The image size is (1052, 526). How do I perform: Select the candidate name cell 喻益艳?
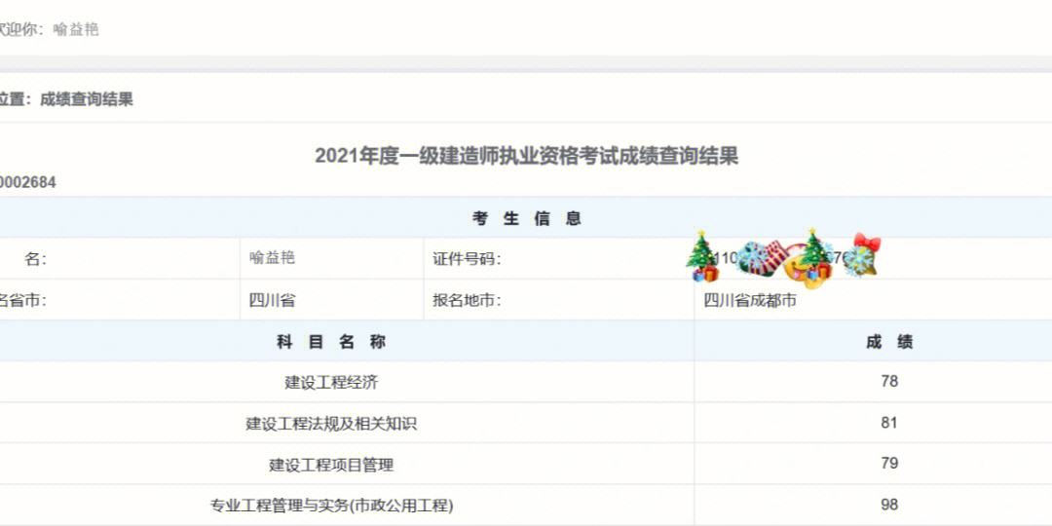273,258
